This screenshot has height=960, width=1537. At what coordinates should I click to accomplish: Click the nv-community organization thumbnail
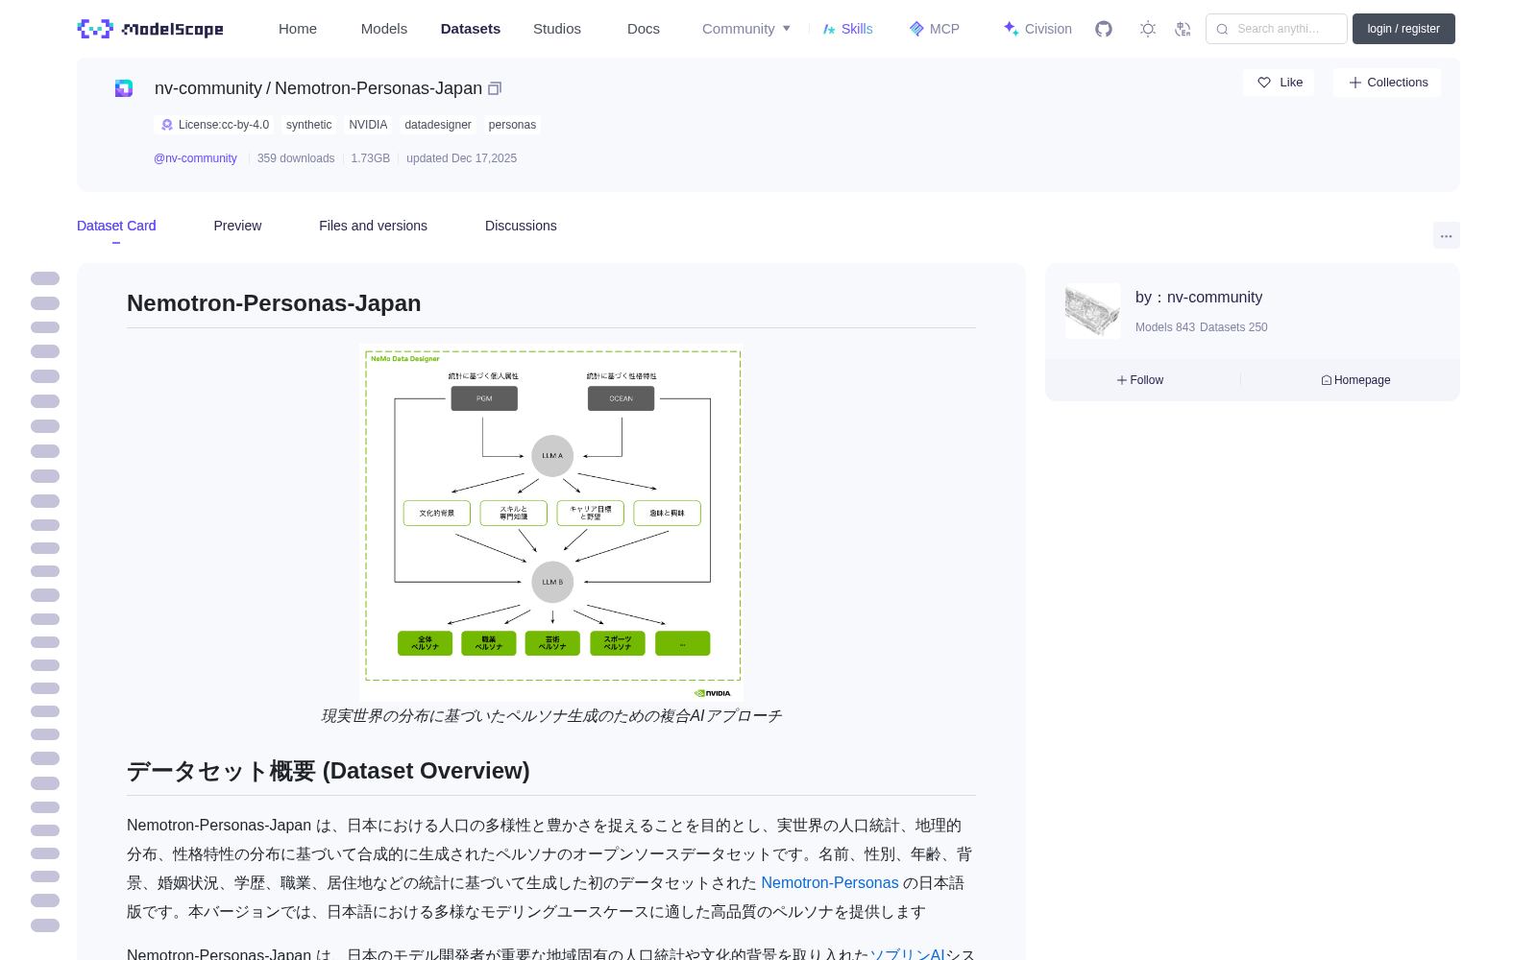pos(1093,311)
